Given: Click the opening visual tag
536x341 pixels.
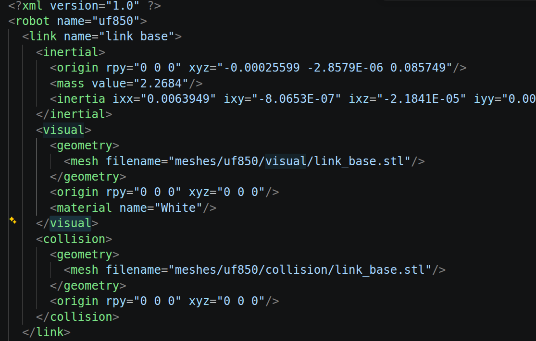Looking at the screenshot, I should point(63,130).
